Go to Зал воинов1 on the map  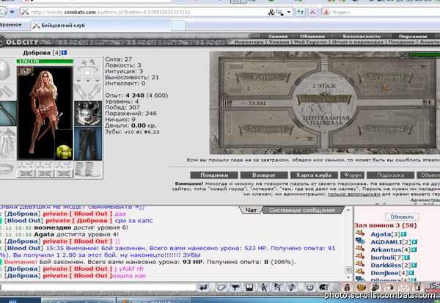266,129
